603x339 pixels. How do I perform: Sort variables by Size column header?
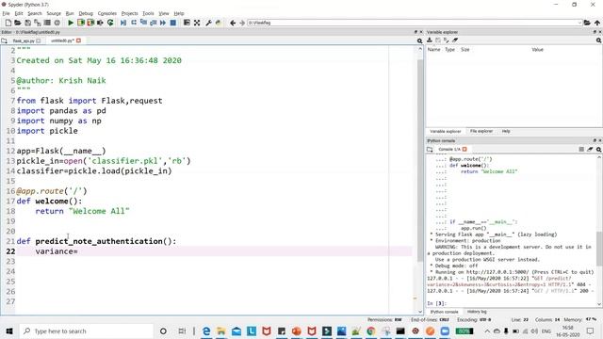coord(464,50)
